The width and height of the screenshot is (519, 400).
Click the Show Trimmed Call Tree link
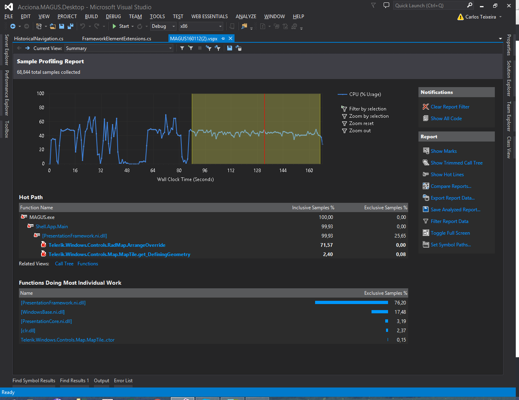click(456, 163)
